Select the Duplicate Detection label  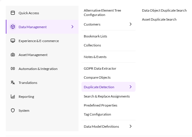99,87
